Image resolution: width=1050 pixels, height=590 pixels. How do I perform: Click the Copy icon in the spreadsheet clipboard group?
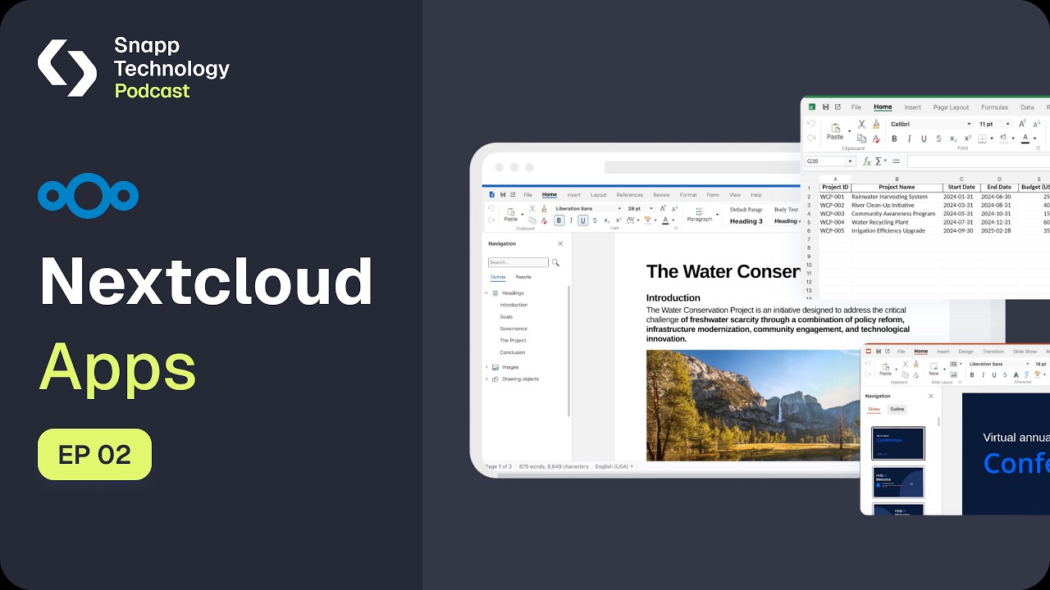[861, 138]
